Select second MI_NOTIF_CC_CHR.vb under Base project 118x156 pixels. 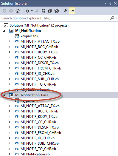[38, 122]
